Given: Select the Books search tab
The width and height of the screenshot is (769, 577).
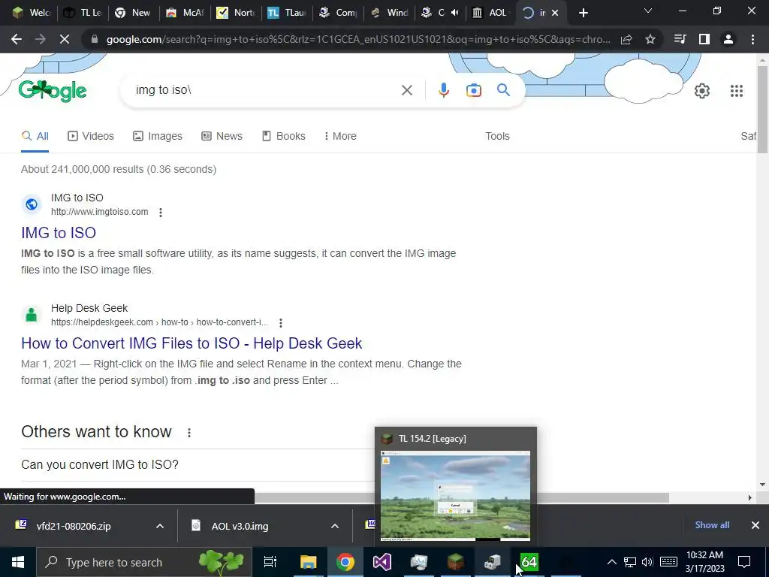Looking at the screenshot, I should (x=283, y=136).
